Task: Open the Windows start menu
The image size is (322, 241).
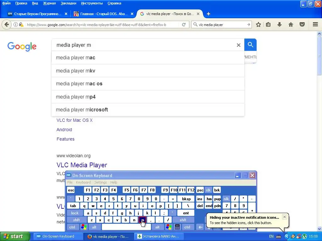Action: [15, 237]
